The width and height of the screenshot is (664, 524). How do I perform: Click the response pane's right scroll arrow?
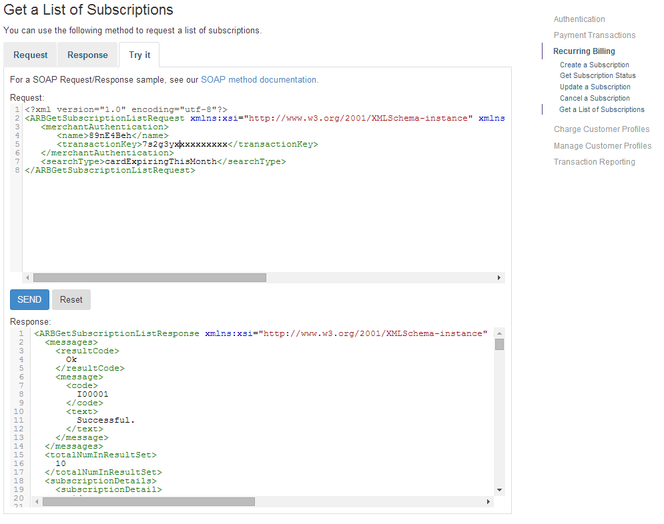click(488, 501)
